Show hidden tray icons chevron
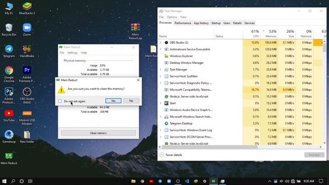The image size is (329, 185). pyautogui.click(x=269, y=181)
